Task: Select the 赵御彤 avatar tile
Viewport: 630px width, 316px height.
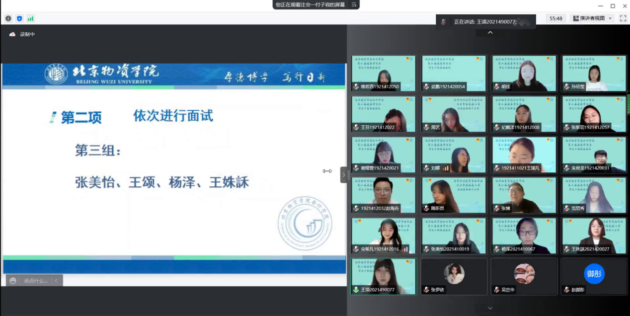Action: coord(594,276)
